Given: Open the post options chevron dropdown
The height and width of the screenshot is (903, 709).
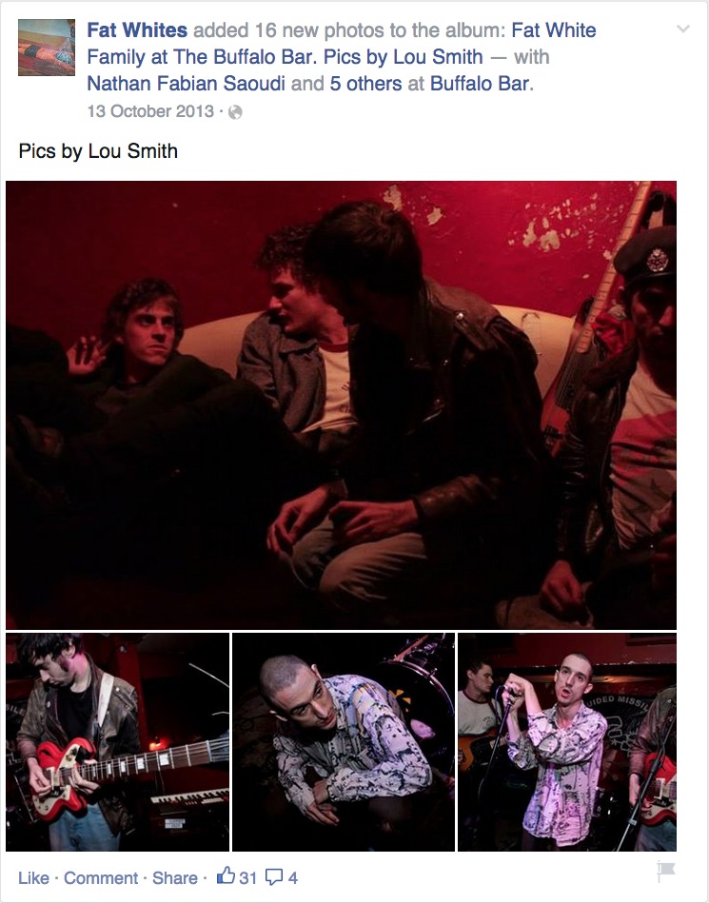Looking at the screenshot, I should click(x=682, y=29).
